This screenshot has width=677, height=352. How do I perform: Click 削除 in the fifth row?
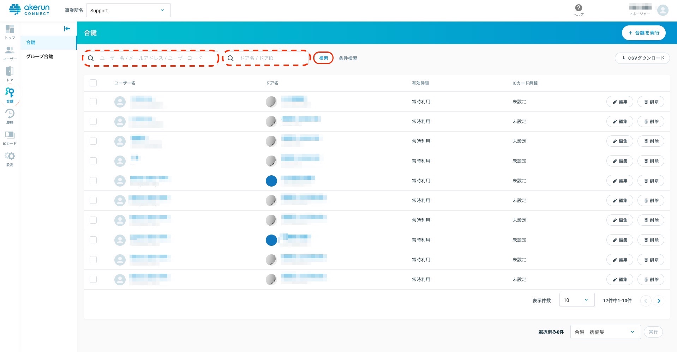tap(651, 181)
